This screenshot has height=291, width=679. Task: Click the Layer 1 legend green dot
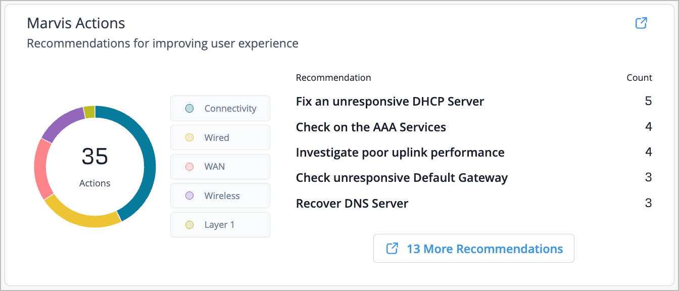pos(189,225)
